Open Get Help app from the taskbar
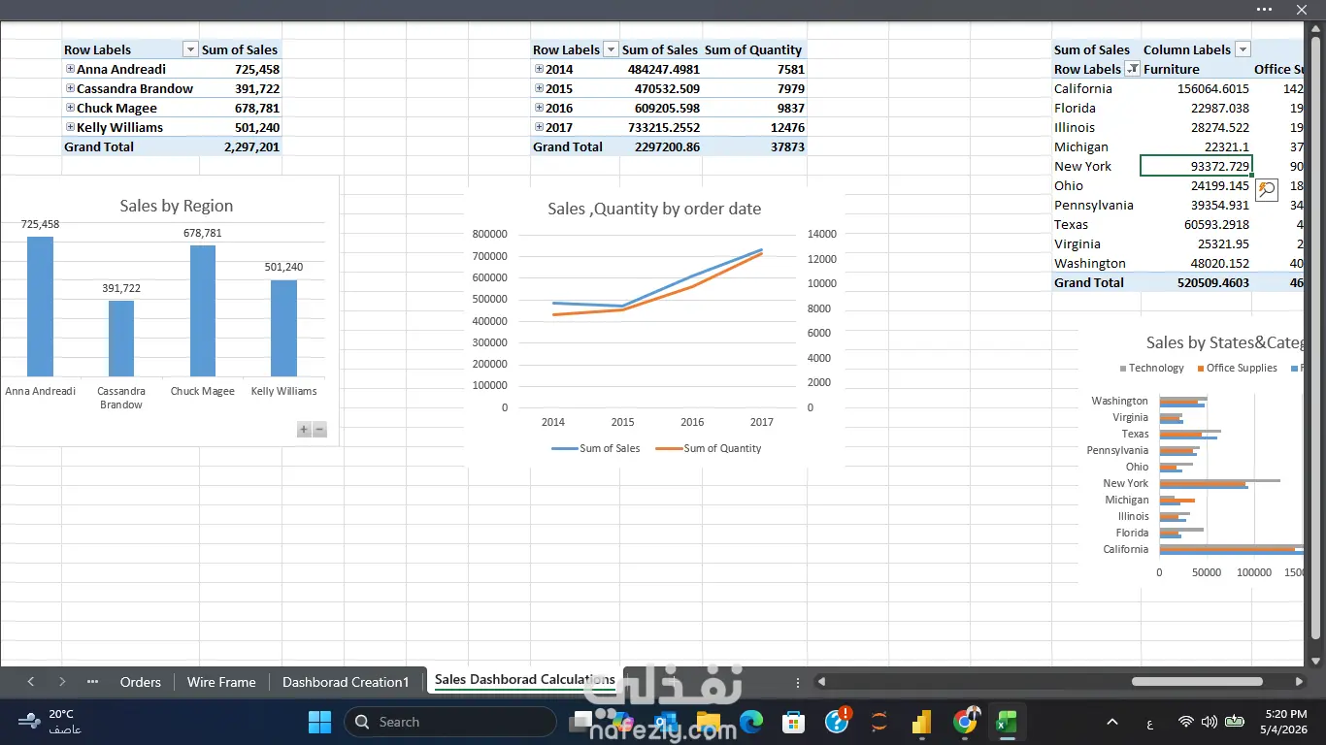This screenshot has width=1326, height=745. [x=837, y=721]
